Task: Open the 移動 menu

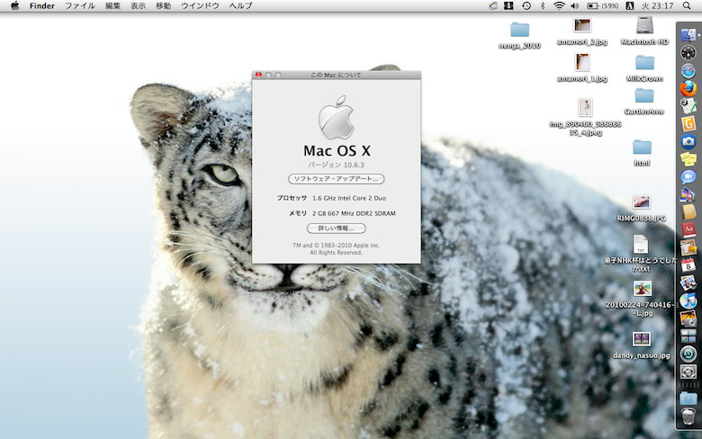Action: pyautogui.click(x=163, y=5)
